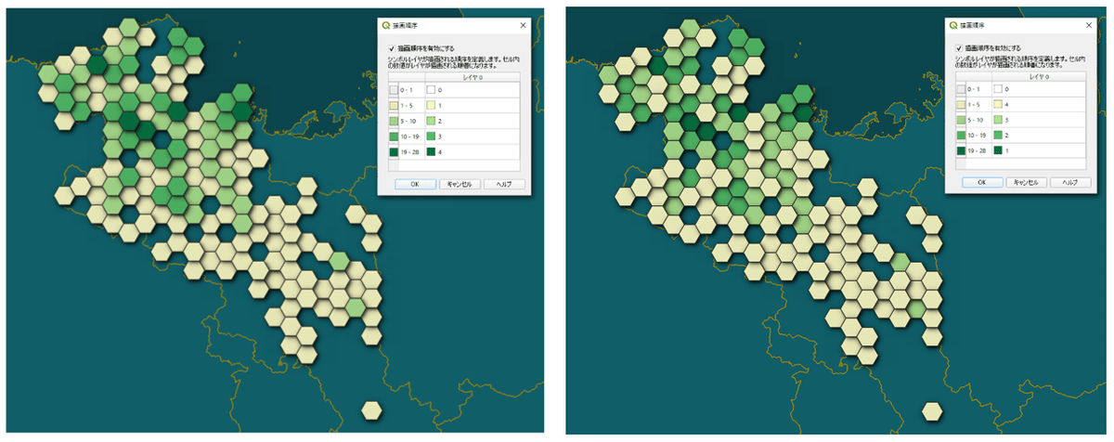Screen dimensions: 1114x442
Task: Click order value 0 cell in left dialog
Action: (473, 90)
